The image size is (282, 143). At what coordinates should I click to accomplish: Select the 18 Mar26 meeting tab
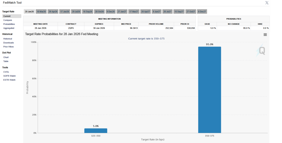(41, 12)
